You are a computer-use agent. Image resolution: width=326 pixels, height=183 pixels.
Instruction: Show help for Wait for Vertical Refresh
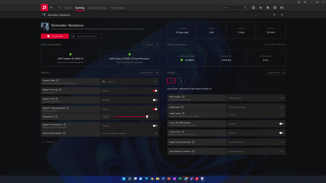(x=64, y=133)
